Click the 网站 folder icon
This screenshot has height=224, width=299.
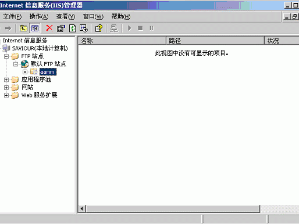[15, 88]
